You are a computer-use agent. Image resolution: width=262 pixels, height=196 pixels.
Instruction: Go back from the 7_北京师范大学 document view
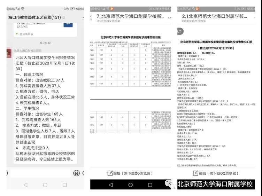pyautogui.click(x=91, y=17)
